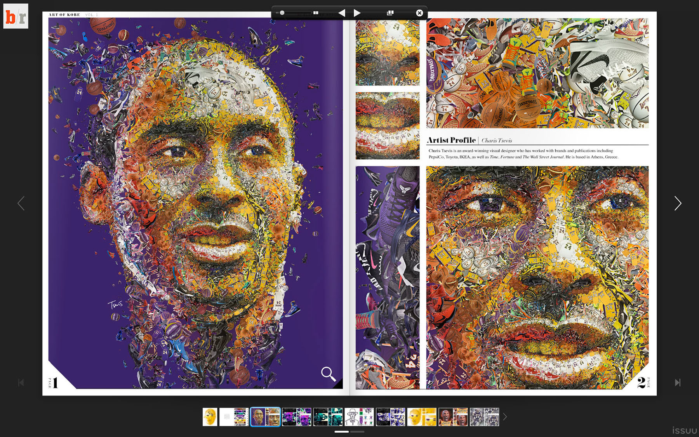Open the line-drawing man with hat thumbnail
This screenshot has height=437, width=699.
[x=359, y=417]
